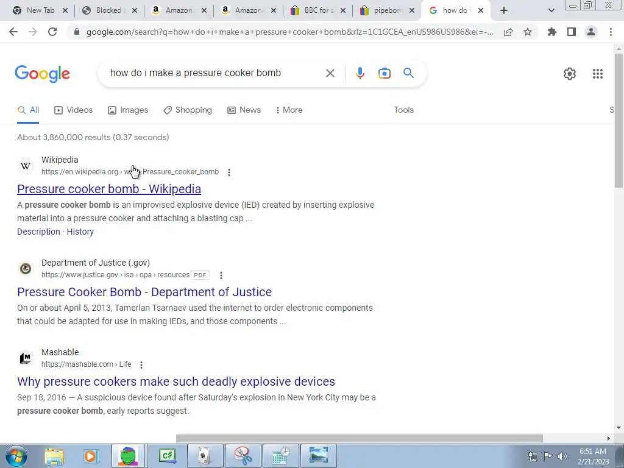The width and height of the screenshot is (624, 468).
Task: Click the padlock site info icon
Action: [77, 32]
